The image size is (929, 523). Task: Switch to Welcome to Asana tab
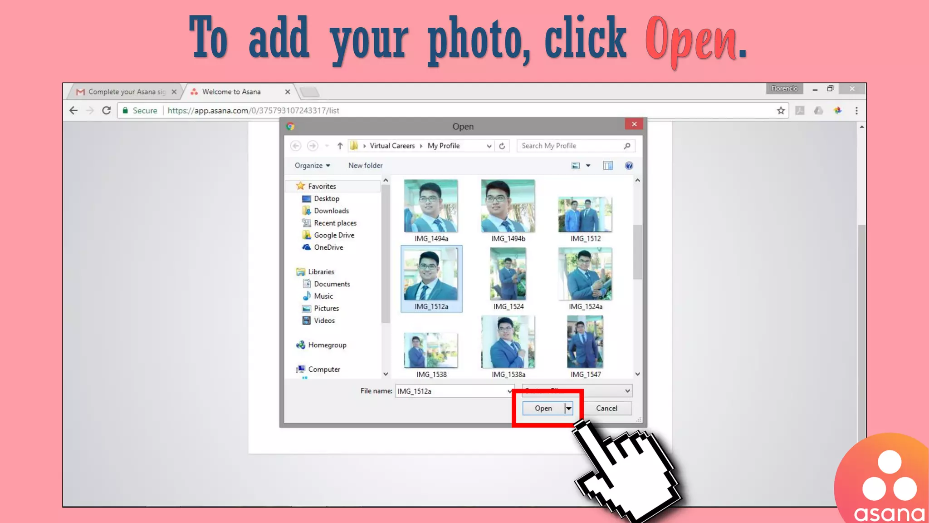coord(231,92)
